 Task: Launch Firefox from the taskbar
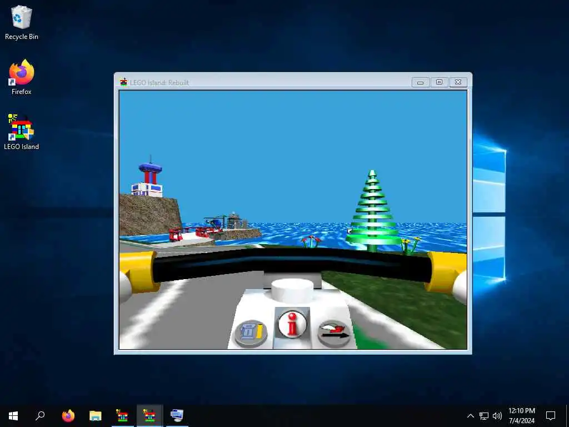tap(68, 416)
